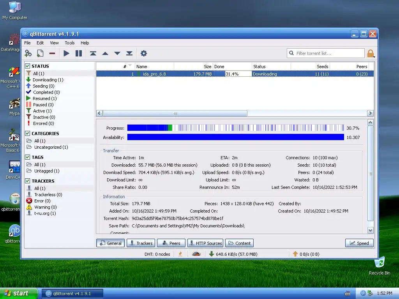Click the Move Down in queue icon
This screenshot has width=399, height=299.
coord(117,53)
